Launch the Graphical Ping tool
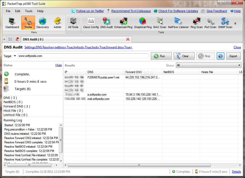The height and width of the screenshot is (178, 245). tap(143, 23)
